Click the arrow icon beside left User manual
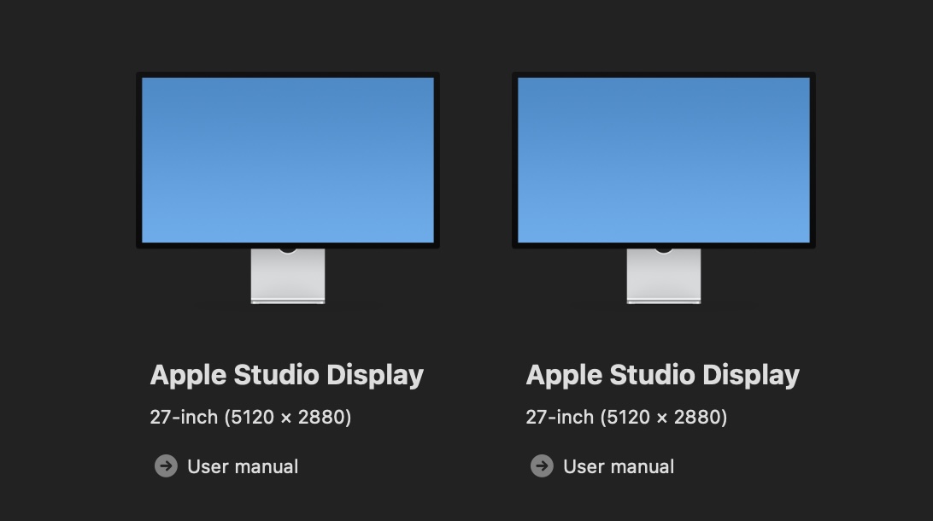Viewport: 933px width, 521px height. 166,465
